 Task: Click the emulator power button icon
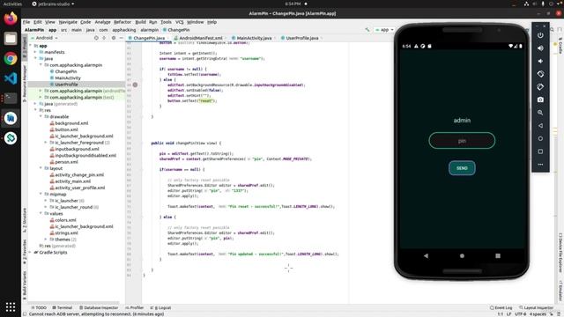point(540,35)
